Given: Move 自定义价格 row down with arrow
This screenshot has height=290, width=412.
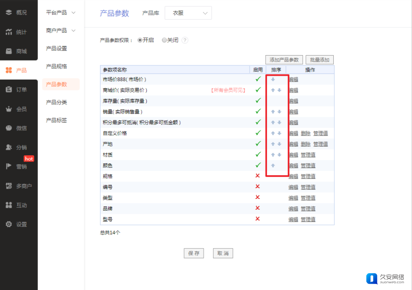Looking at the screenshot, I should pos(279,133).
